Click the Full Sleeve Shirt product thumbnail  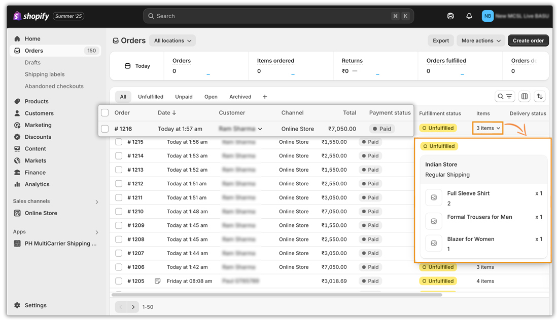[x=434, y=198]
